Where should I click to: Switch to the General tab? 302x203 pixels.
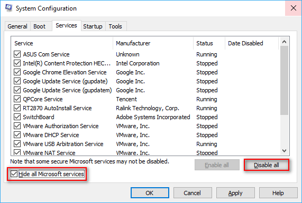pyautogui.click(x=17, y=26)
